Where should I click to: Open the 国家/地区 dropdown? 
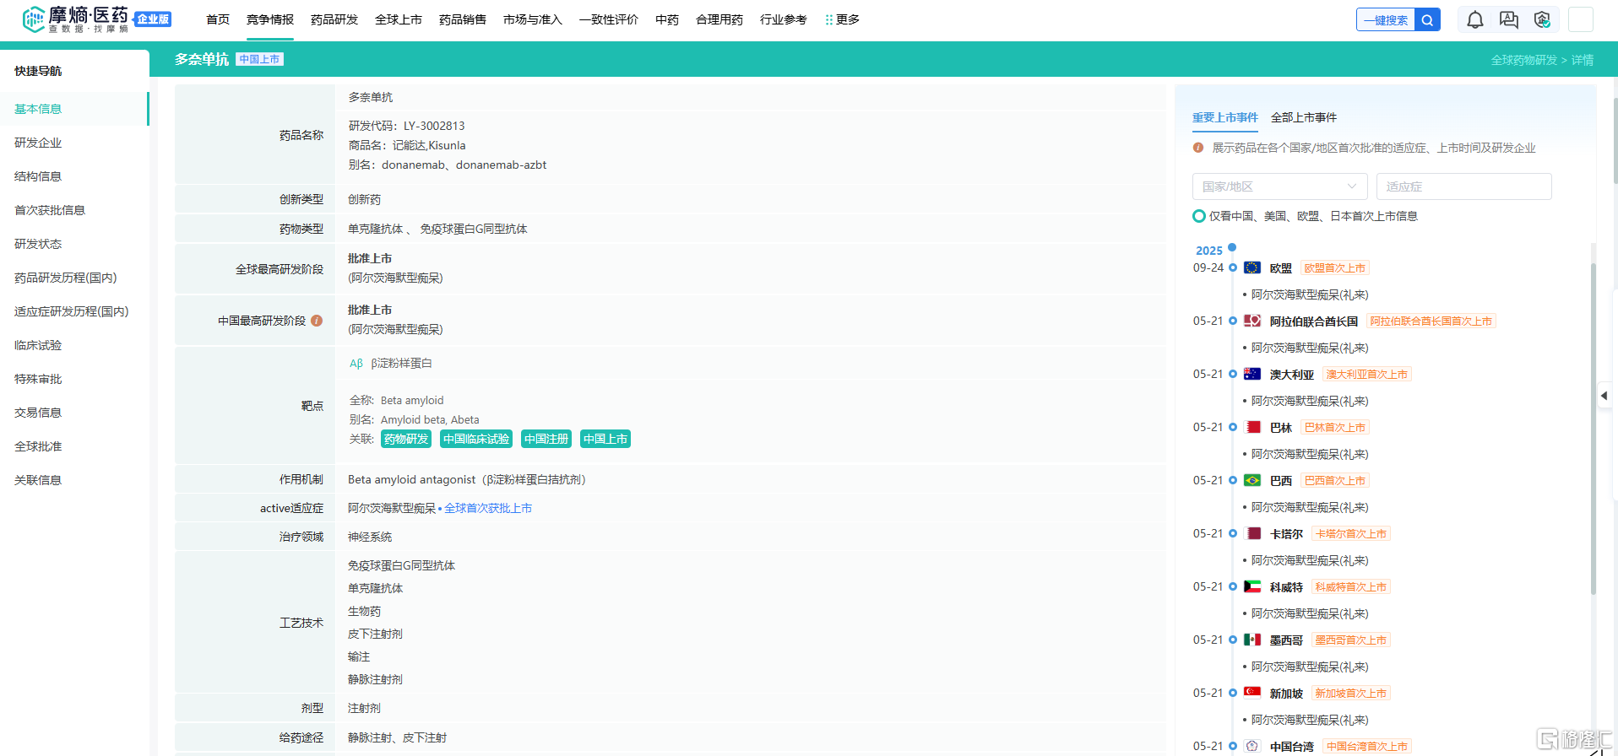1279,186
